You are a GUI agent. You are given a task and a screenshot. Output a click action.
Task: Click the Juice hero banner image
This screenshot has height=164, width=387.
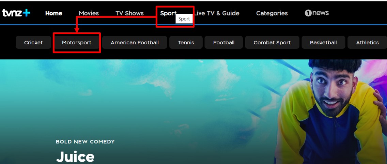tap(193, 111)
